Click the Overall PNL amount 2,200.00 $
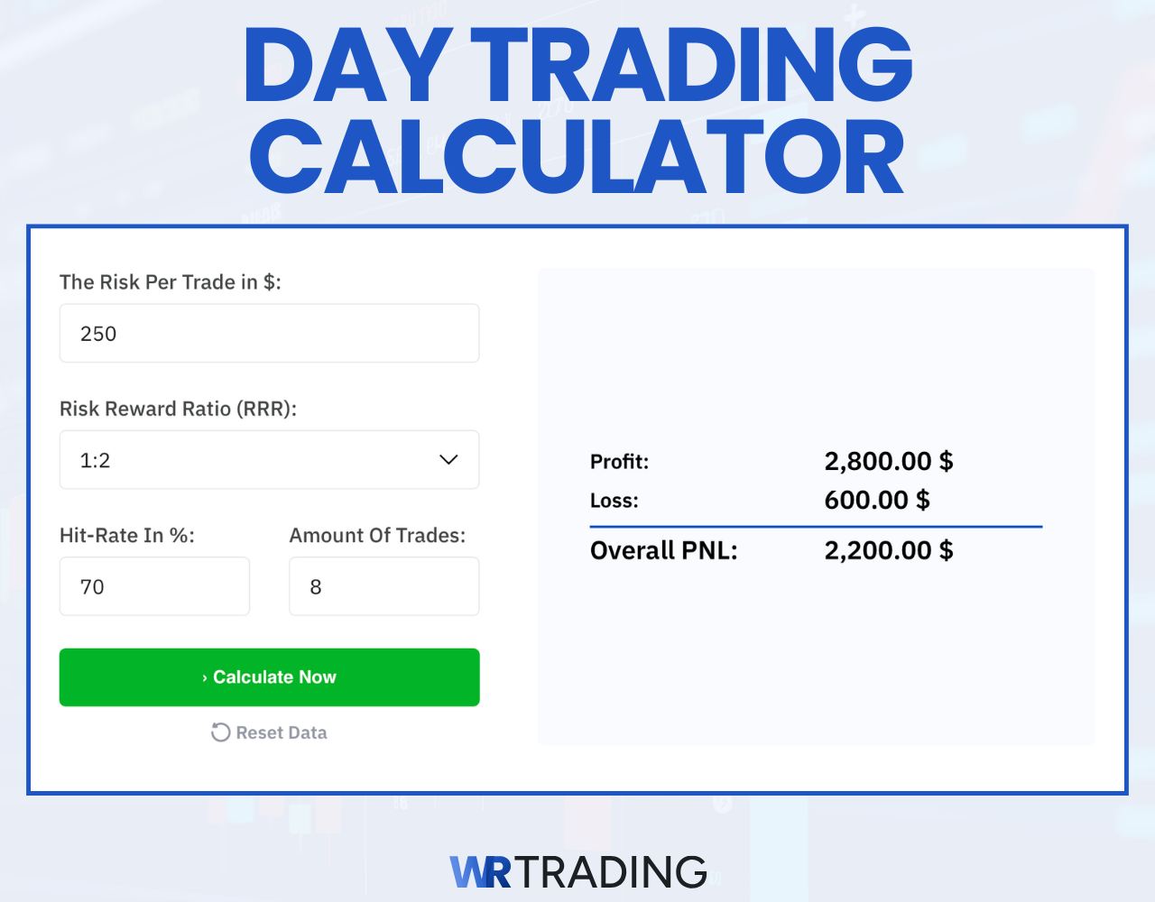Screen dimensions: 1155x902 point(888,550)
